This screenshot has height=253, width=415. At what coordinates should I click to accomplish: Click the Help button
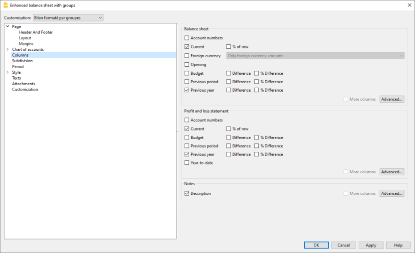pyautogui.click(x=398, y=245)
